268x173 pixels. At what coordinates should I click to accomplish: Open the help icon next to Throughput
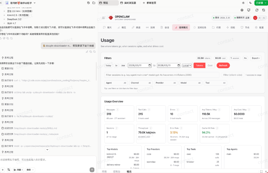(x=151, y=128)
